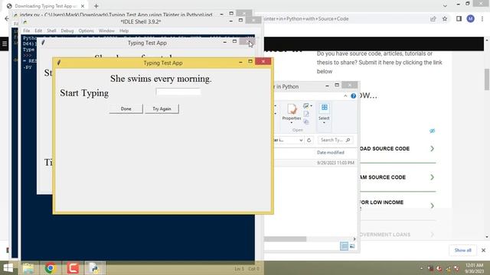Expand the Select dropdown arrow in Explorer

coord(324,123)
